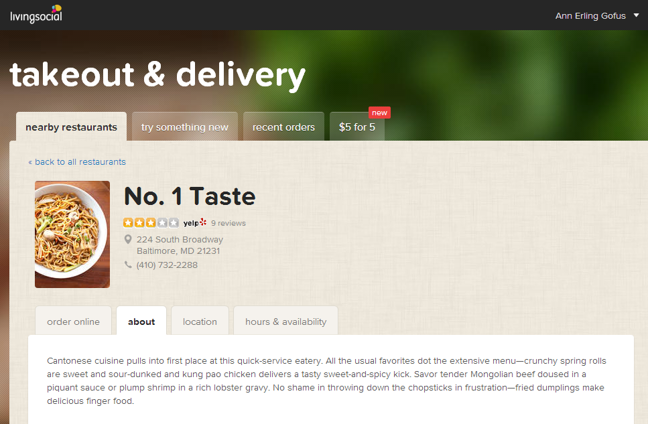The width and height of the screenshot is (648, 424).
Task: Open the noodle dish restaurant photo
Action: (72, 234)
